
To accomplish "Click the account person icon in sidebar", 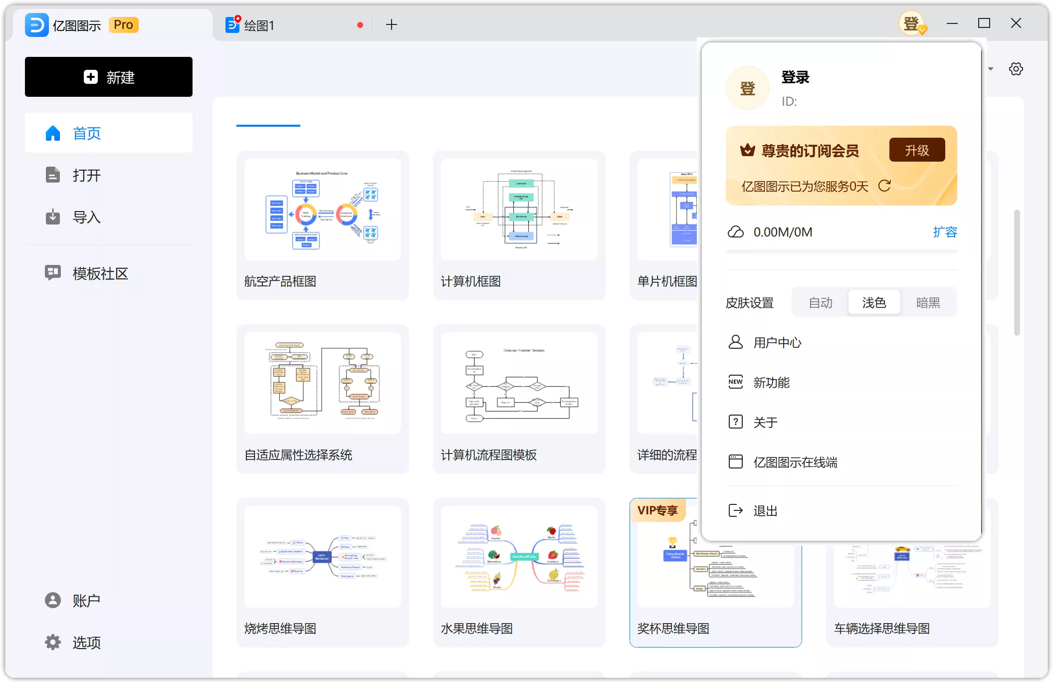I will click(52, 600).
